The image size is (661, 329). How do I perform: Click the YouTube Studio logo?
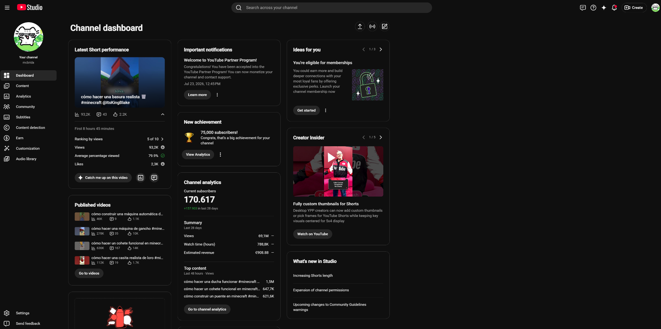(30, 7)
